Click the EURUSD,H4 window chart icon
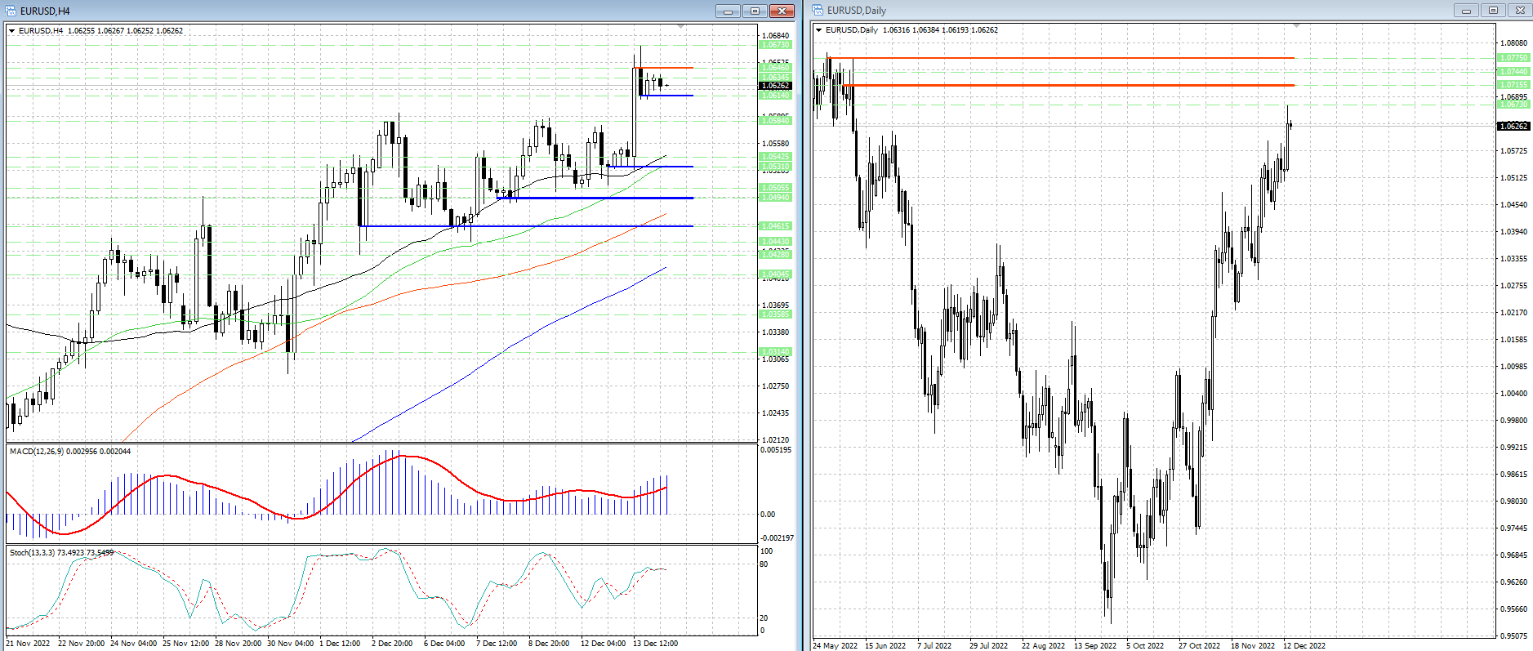Screen dimensions: 1533x651 click(x=11, y=11)
